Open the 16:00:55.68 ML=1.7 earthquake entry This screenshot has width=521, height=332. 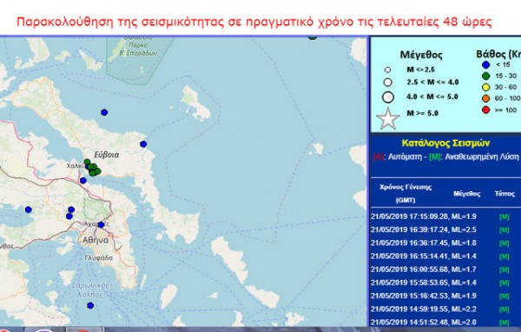coord(424,269)
